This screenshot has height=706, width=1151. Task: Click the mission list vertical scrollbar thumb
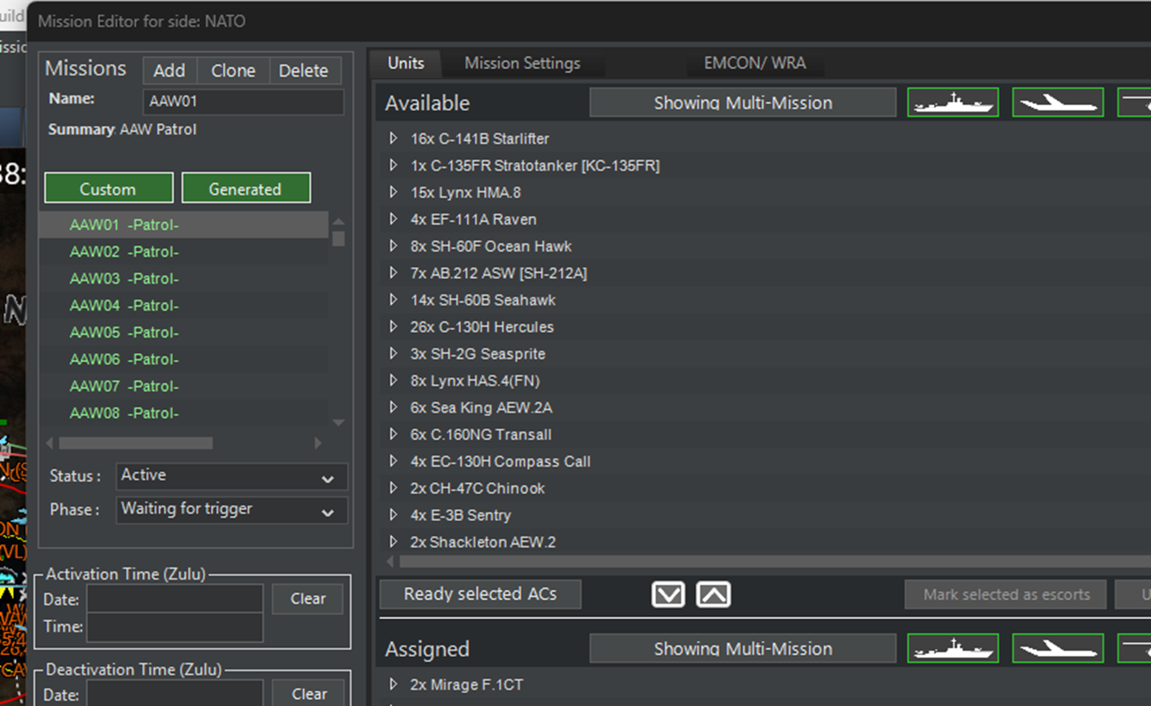tap(339, 238)
